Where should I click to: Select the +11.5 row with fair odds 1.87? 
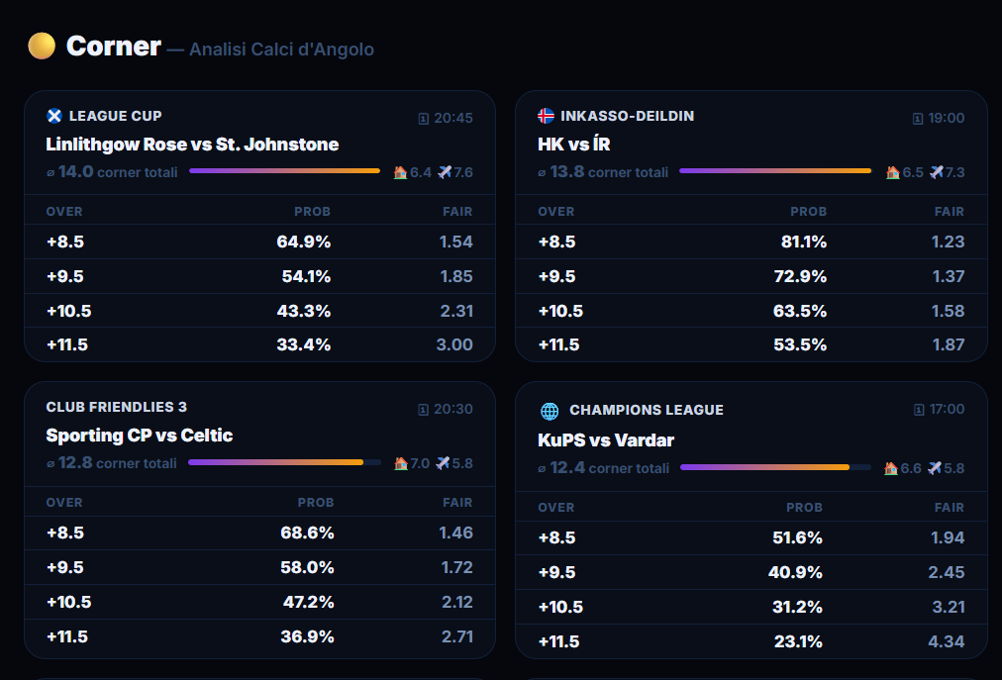pyautogui.click(x=751, y=344)
